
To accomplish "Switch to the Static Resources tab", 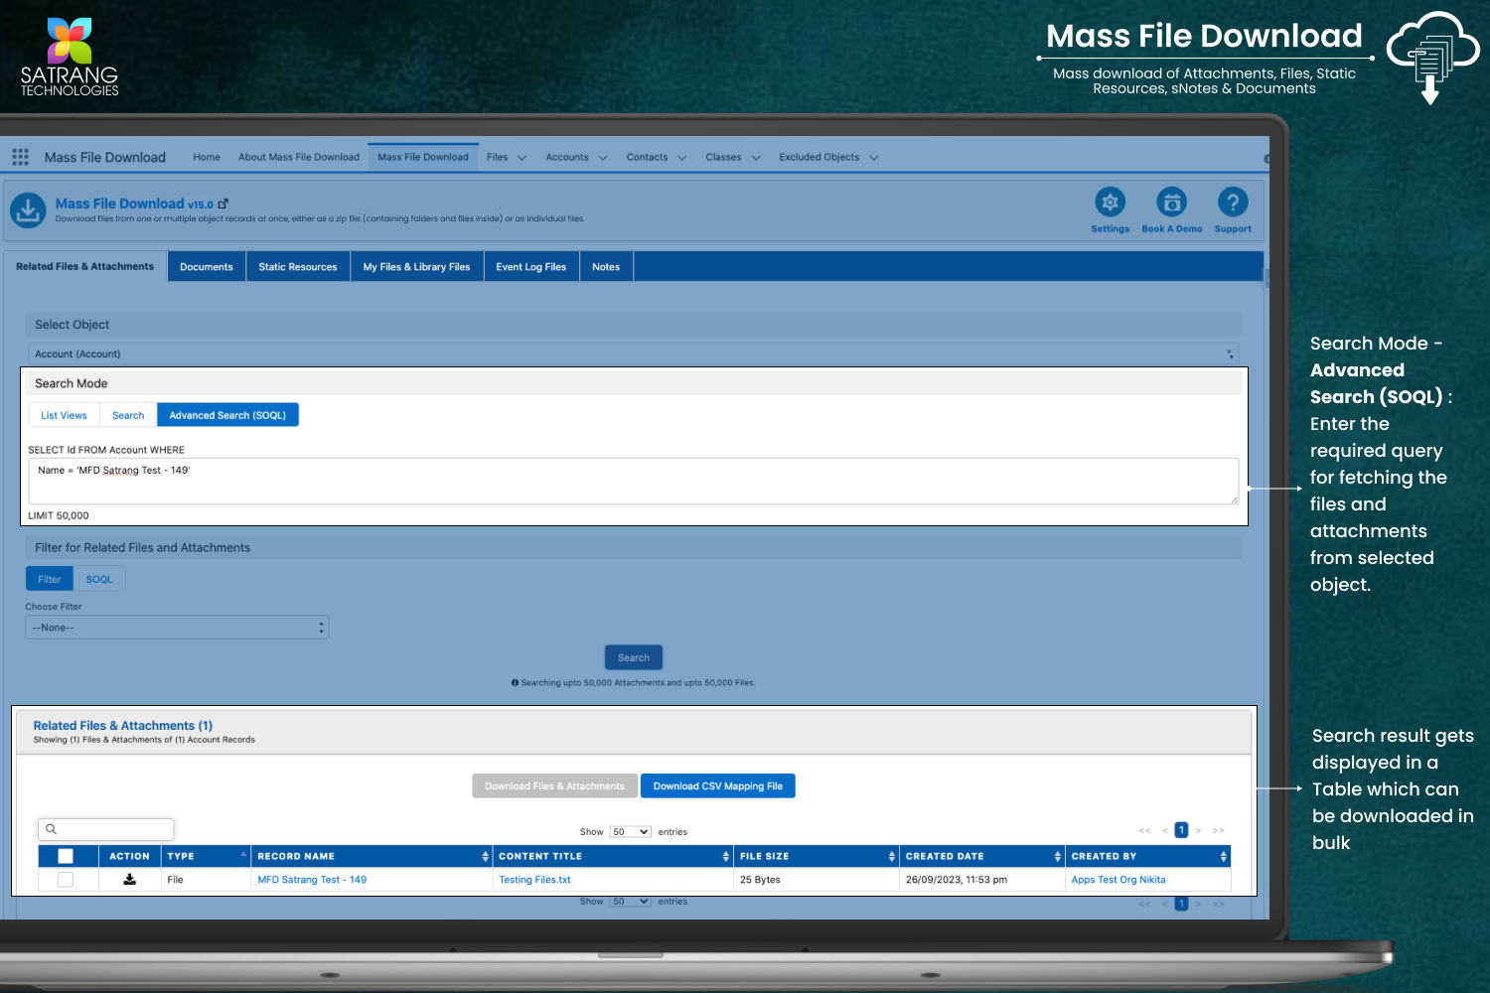I will tap(298, 267).
